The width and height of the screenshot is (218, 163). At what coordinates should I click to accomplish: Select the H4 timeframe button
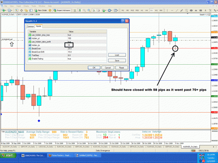click(146, 10)
